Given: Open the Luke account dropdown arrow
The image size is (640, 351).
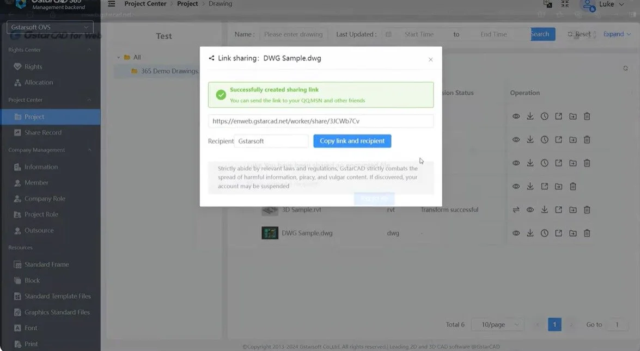Looking at the screenshot, I should coord(621,4).
